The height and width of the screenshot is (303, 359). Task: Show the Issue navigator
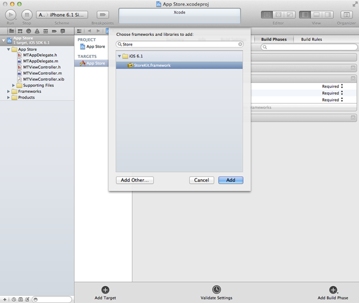tap(37, 31)
